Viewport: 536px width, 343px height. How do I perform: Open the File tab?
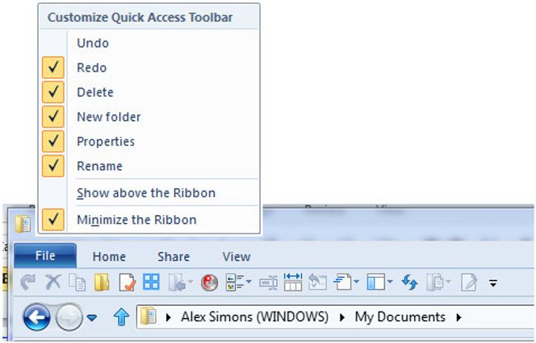(x=45, y=255)
